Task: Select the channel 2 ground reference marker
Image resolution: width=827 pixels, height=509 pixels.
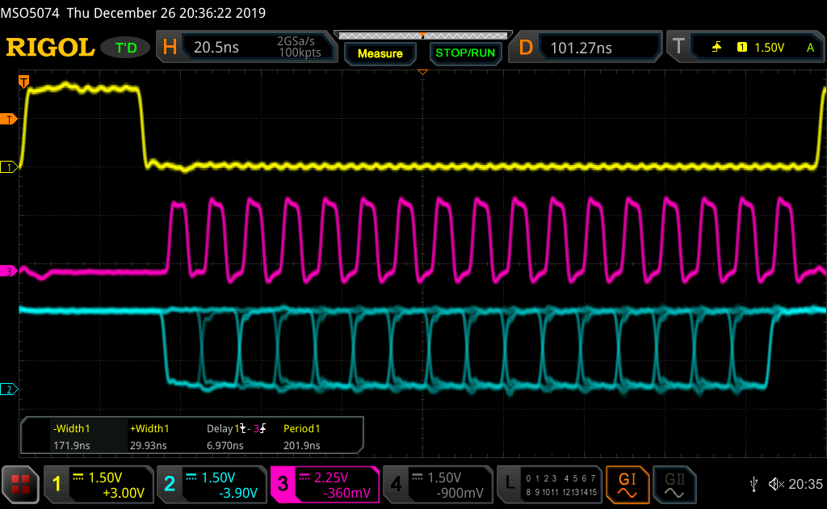Action: pyautogui.click(x=8, y=389)
